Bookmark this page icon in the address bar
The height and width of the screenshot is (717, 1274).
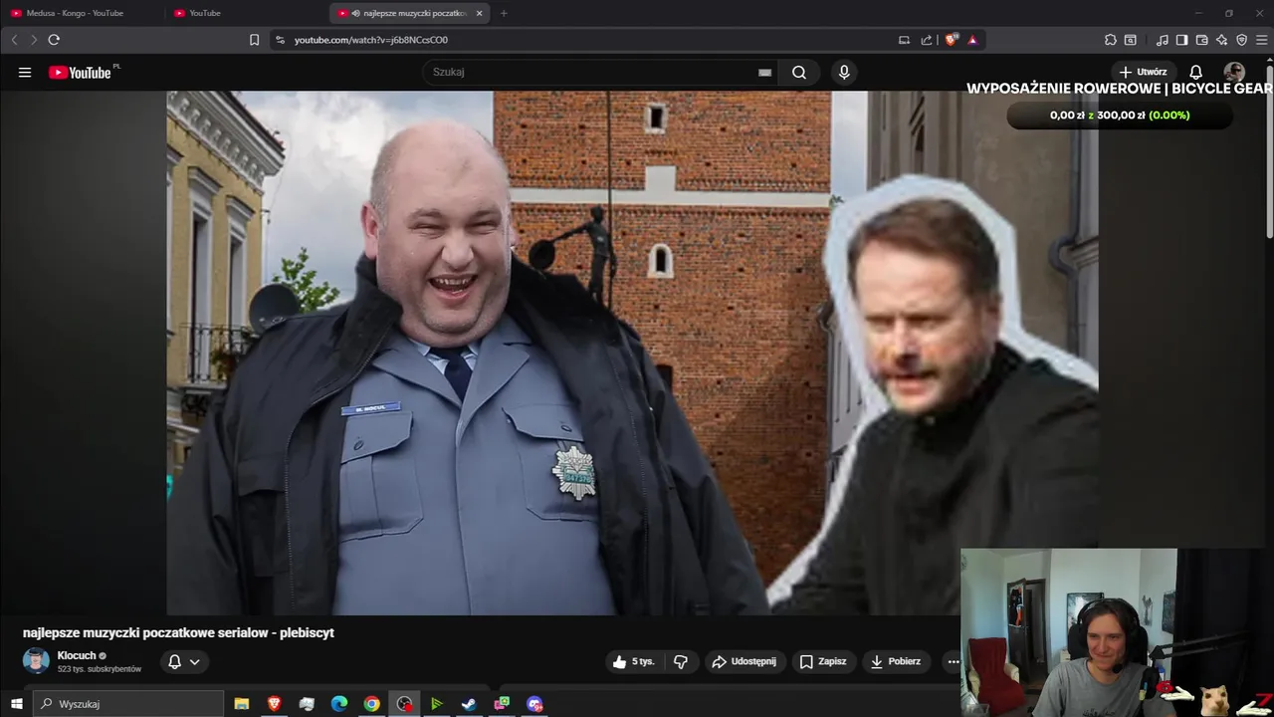[254, 40]
